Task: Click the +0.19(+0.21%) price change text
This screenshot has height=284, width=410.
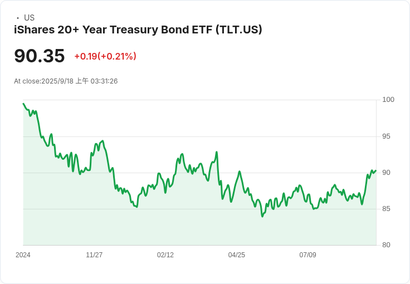Action: [105, 56]
